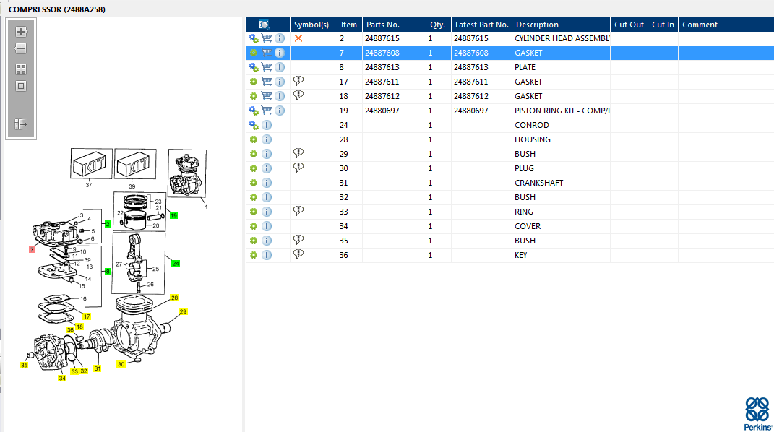Click assembly gears icon for item 19
Screen dimensions: 774x432
[x=254, y=111]
